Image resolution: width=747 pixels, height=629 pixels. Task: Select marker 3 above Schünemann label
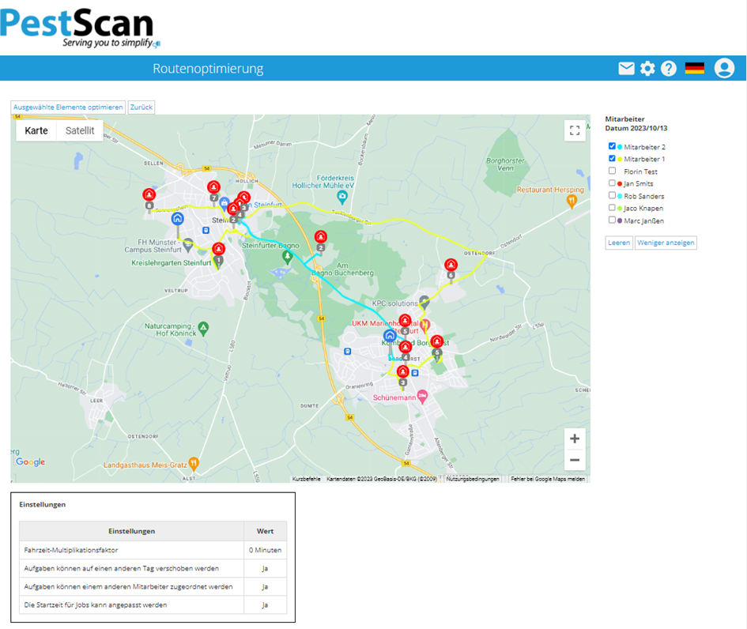pos(403,371)
